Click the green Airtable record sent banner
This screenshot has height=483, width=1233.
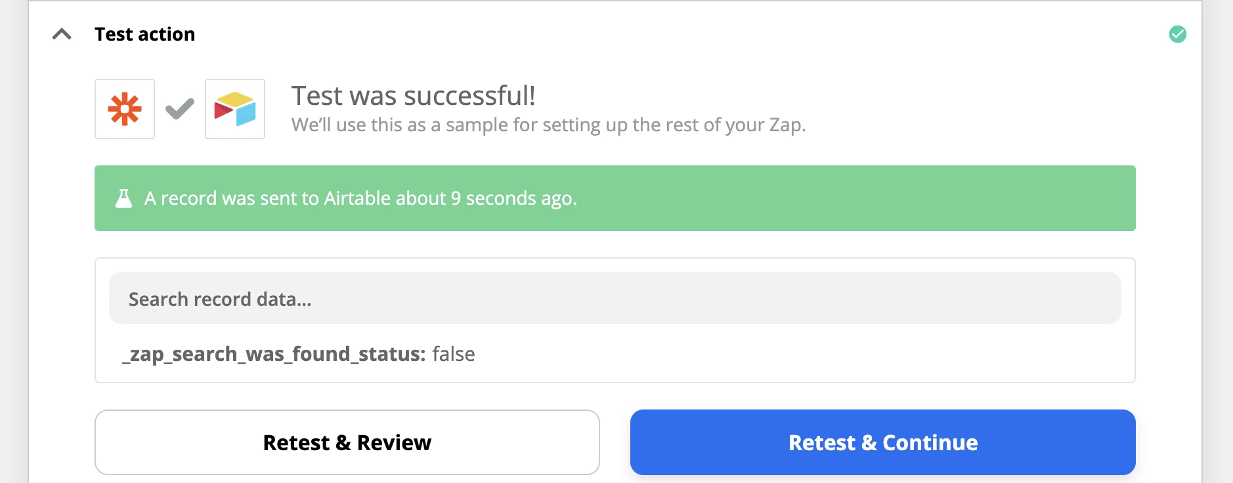[x=615, y=198]
